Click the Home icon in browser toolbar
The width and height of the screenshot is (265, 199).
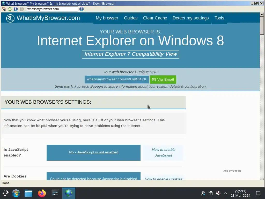tap(4, 9)
